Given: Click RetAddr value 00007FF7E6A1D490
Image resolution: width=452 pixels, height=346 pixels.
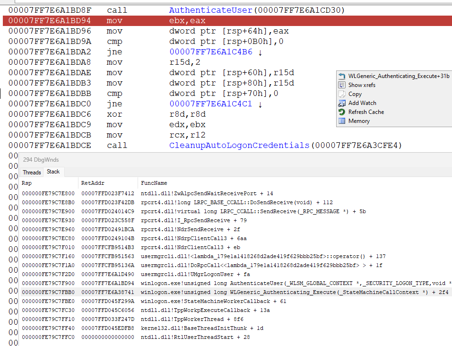Looking at the screenshot, I should [108, 274].
